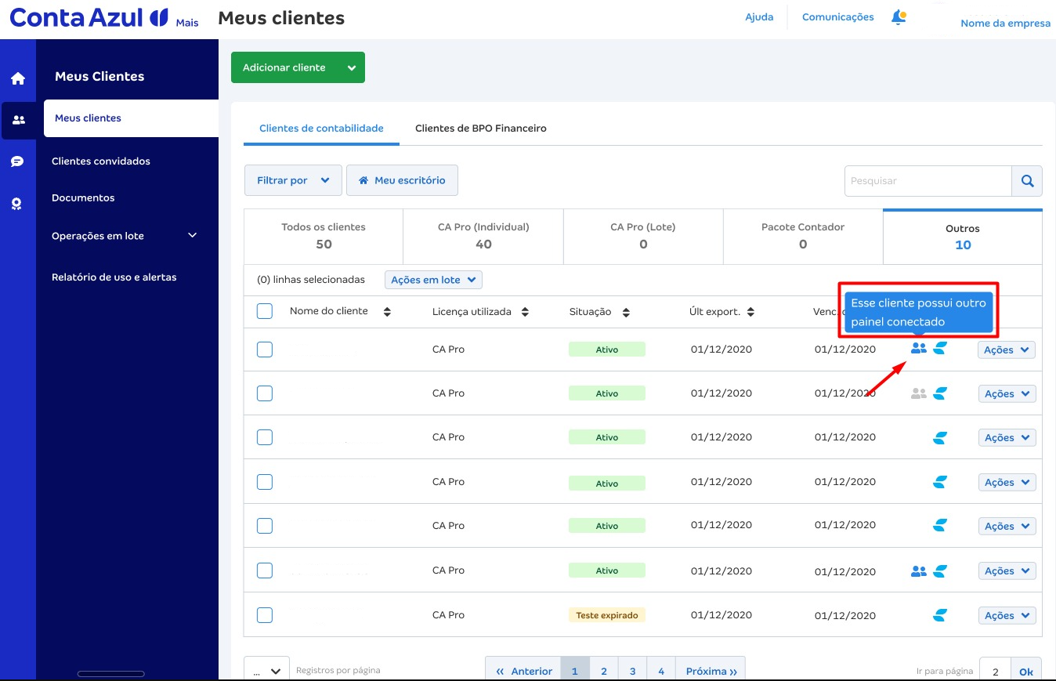The height and width of the screenshot is (681, 1056).
Task: Open Ações dropdown in Teste expirado row
Action: tap(1007, 615)
